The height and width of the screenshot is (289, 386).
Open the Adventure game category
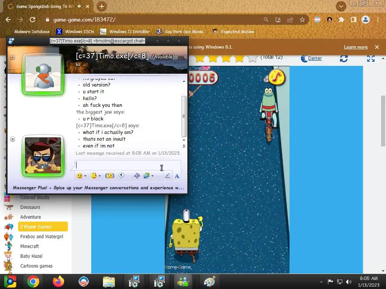[x=31, y=217]
